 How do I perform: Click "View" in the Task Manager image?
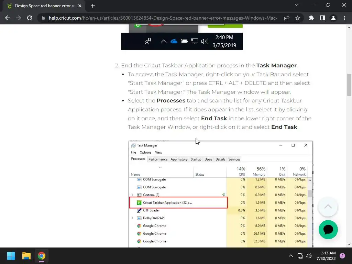(158, 152)
